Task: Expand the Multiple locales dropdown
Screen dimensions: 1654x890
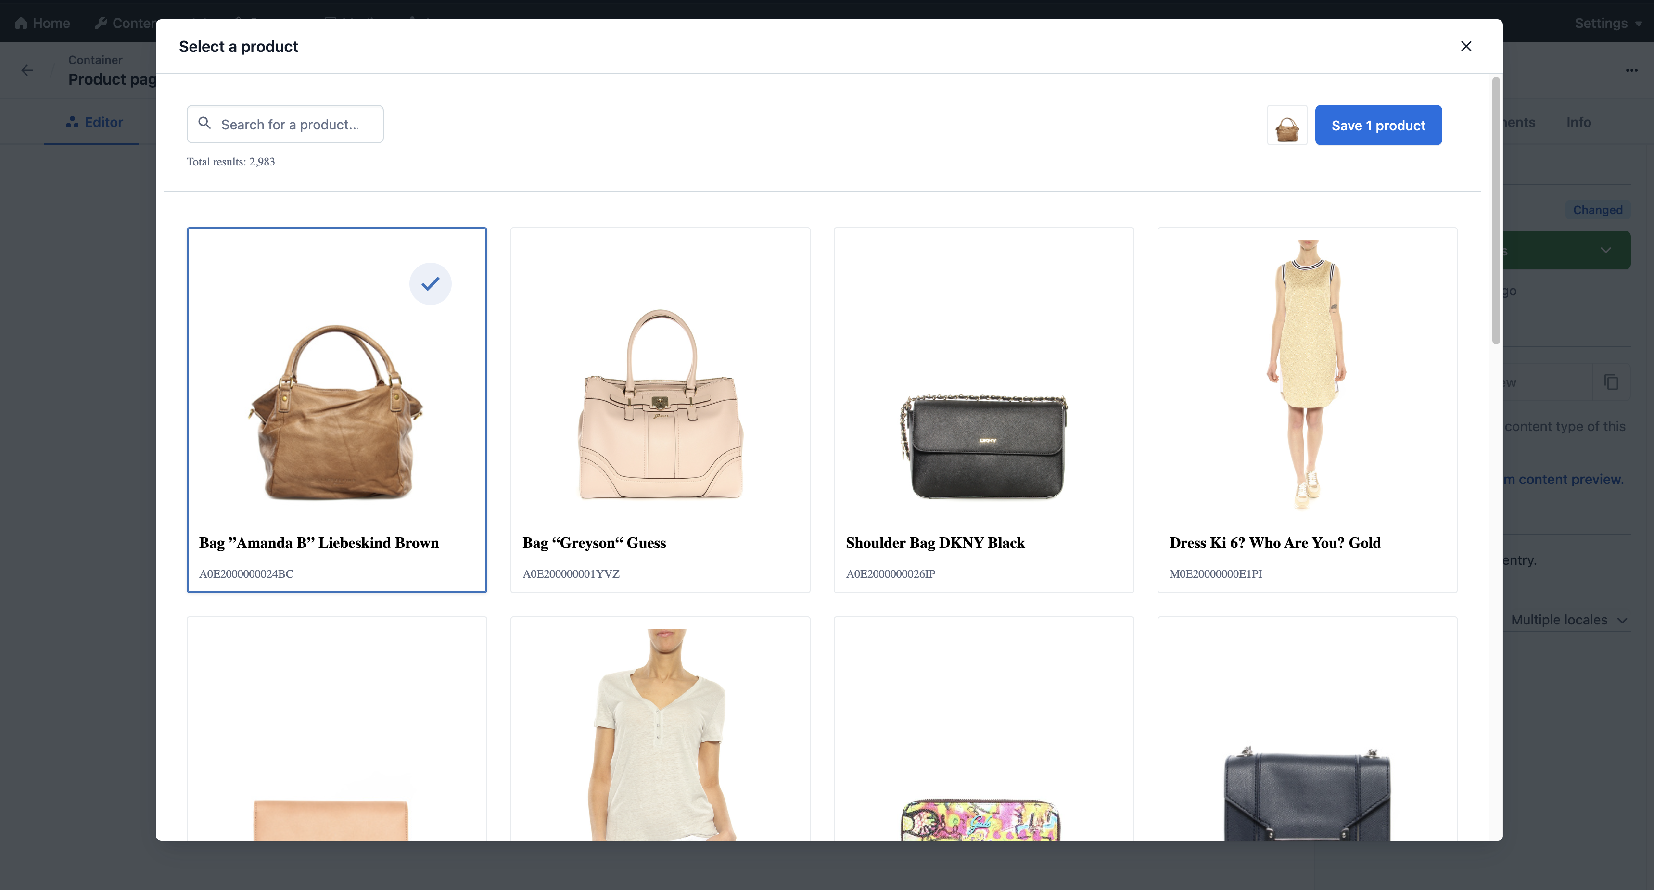Action: (1567, 620)
